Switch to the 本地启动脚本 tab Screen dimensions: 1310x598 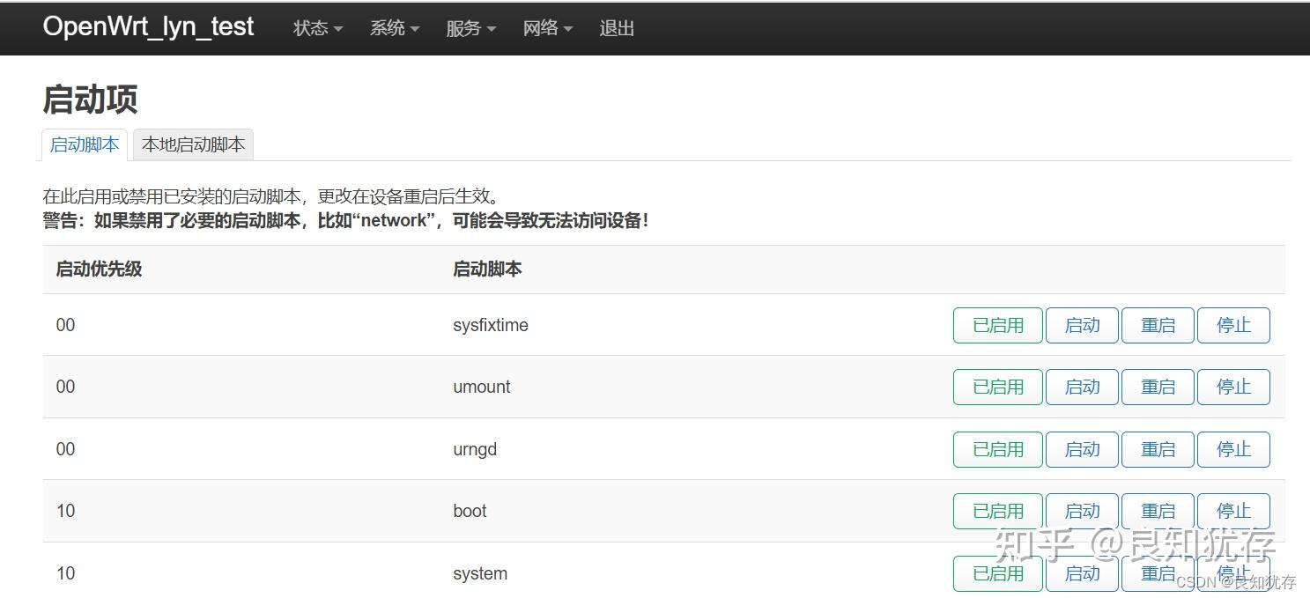coord(193,144)
